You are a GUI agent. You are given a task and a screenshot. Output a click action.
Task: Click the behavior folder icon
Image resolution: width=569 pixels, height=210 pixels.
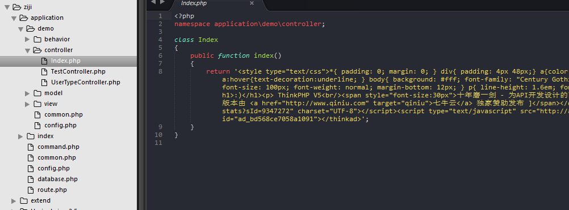click(x=37, y=39)
